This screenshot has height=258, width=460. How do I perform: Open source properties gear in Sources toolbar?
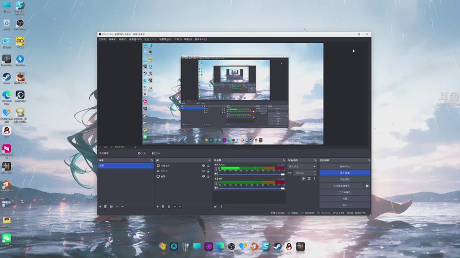point(168,206)
